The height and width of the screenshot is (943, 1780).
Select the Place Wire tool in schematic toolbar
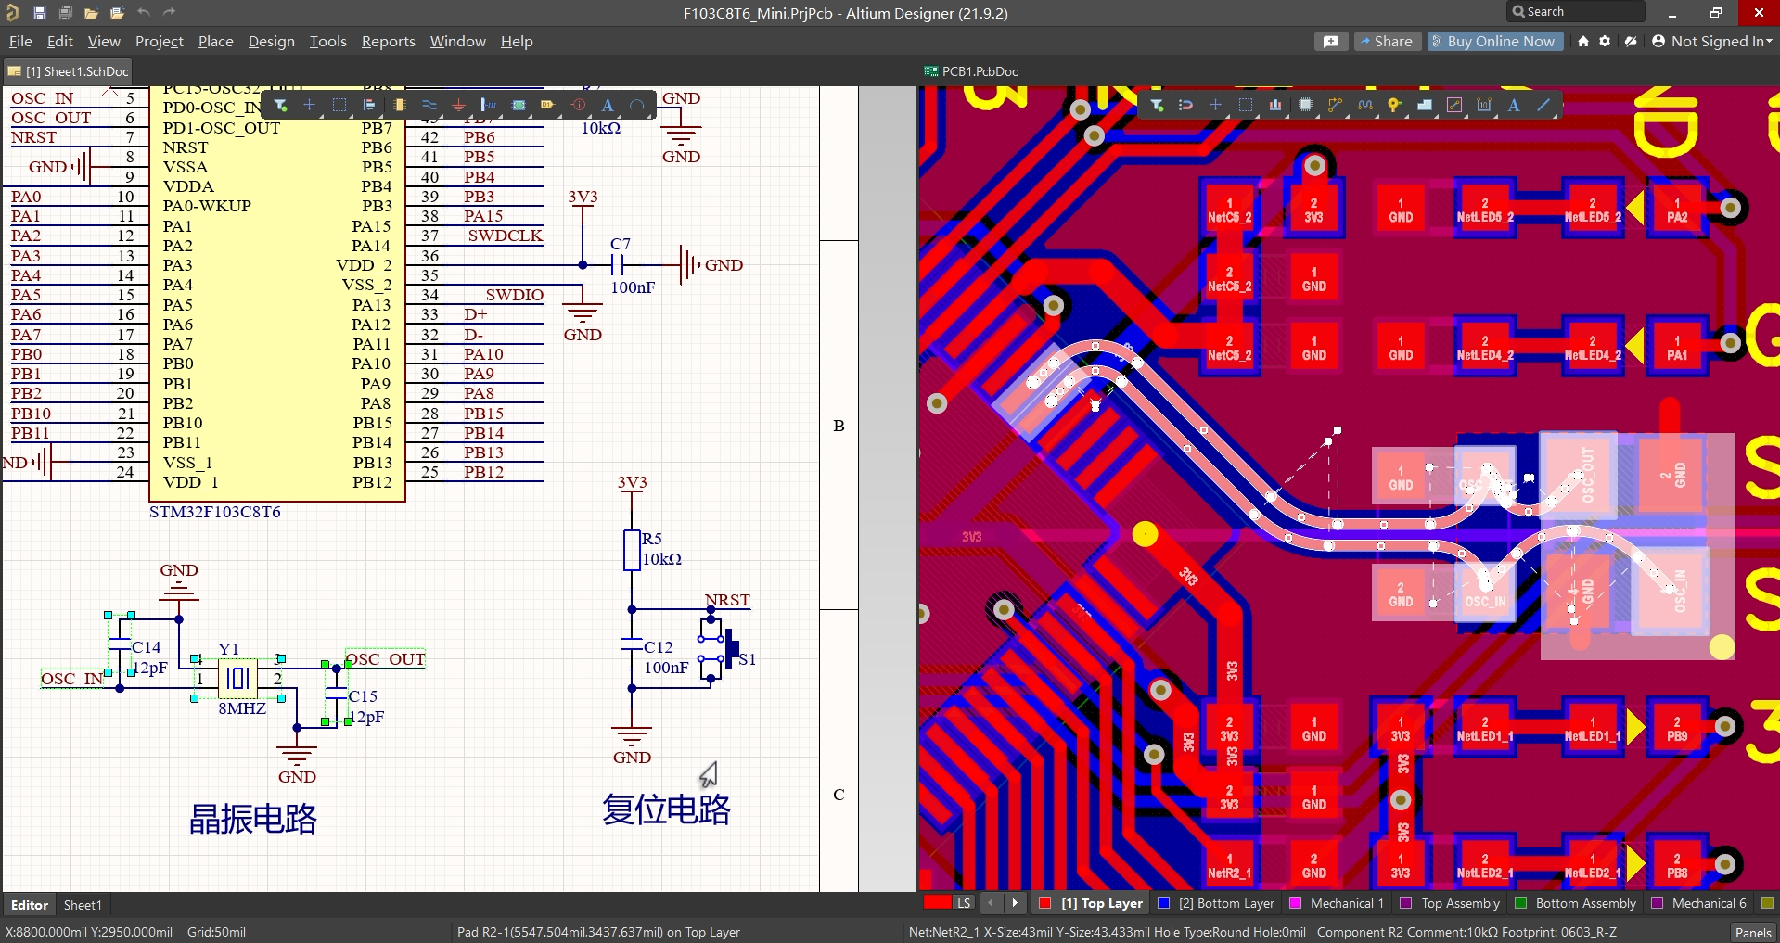429,105
